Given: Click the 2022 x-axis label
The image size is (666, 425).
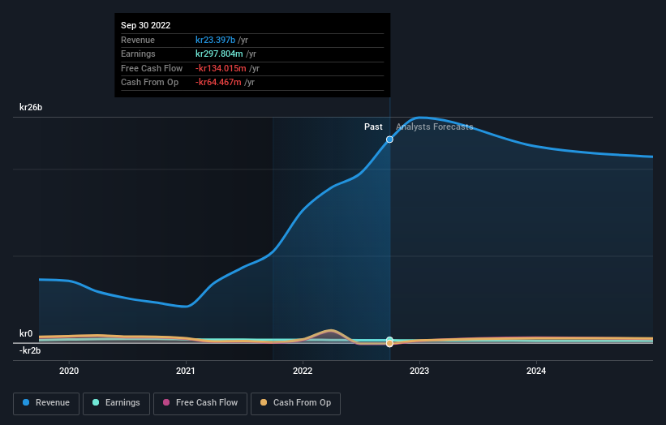Looking at the screenshot, I should pos(303,371).
